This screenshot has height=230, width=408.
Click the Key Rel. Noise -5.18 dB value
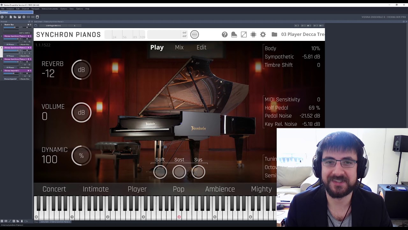click(x=311, y=124)
